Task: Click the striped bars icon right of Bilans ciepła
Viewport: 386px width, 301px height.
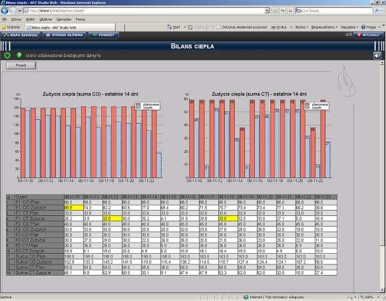Action: (x=379, y=46)
